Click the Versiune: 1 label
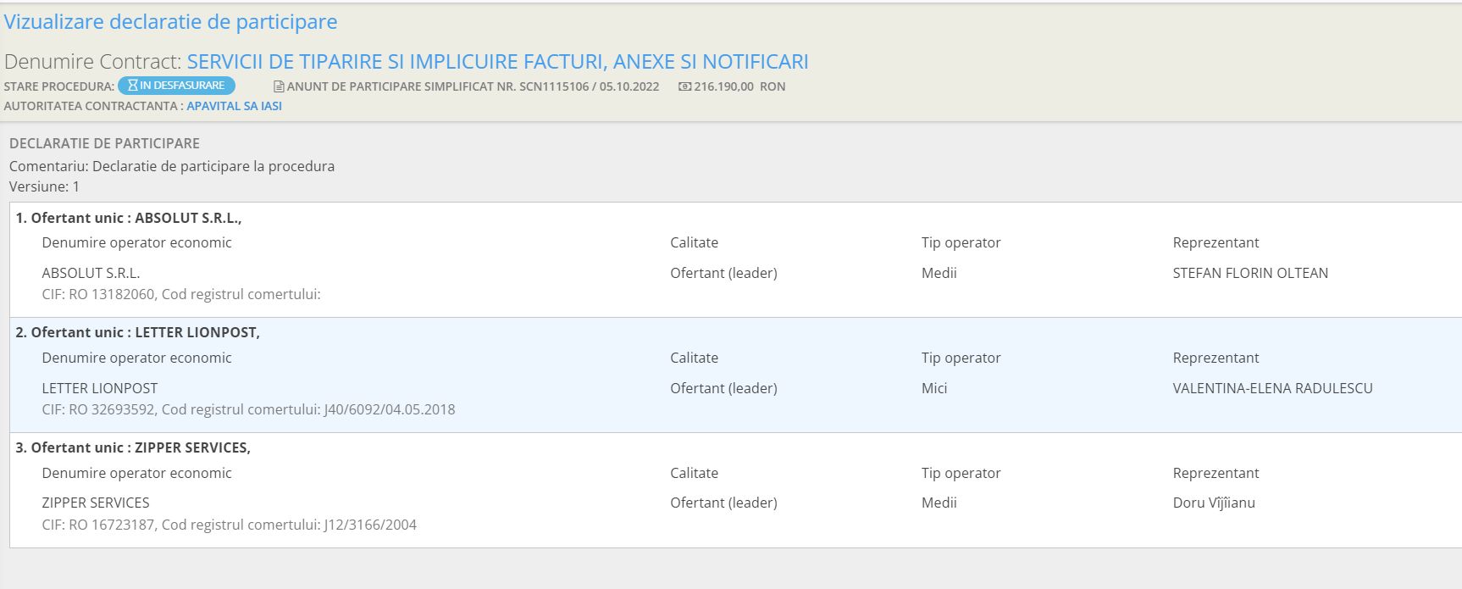 click(x=44, y=186)
